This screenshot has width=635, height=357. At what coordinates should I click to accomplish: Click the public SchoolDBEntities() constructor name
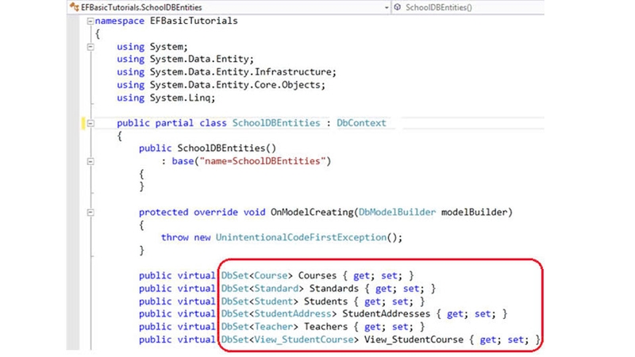221,148
